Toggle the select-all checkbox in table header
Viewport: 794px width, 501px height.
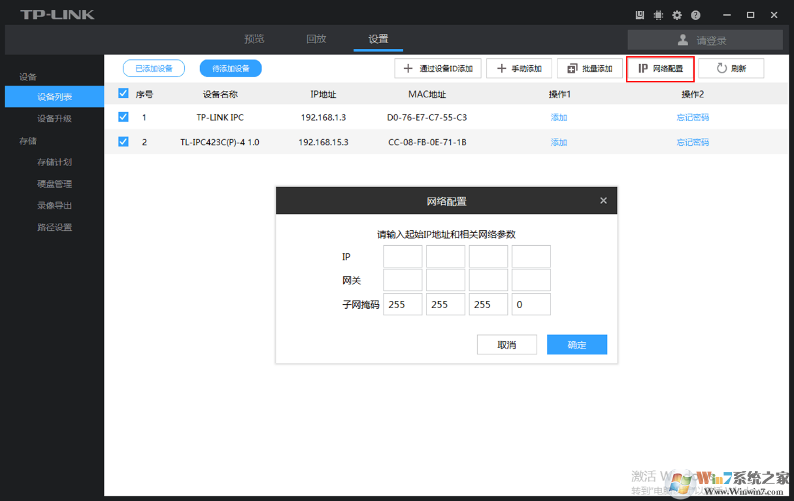click(123, 93)
